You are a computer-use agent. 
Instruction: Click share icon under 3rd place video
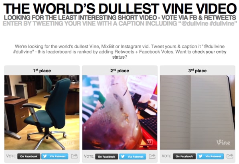(230, 156)
